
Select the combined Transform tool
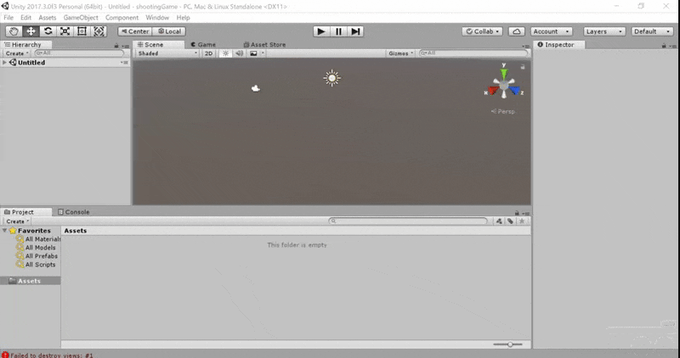99,31
